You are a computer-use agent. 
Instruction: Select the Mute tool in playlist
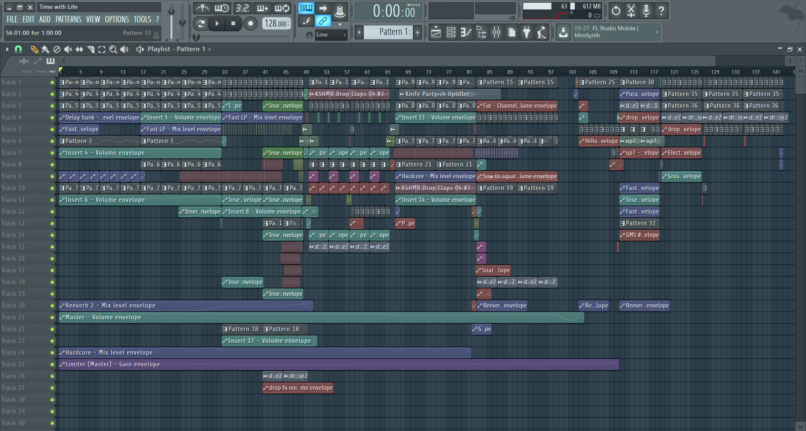pyautogui.click(x=68, y=50)
